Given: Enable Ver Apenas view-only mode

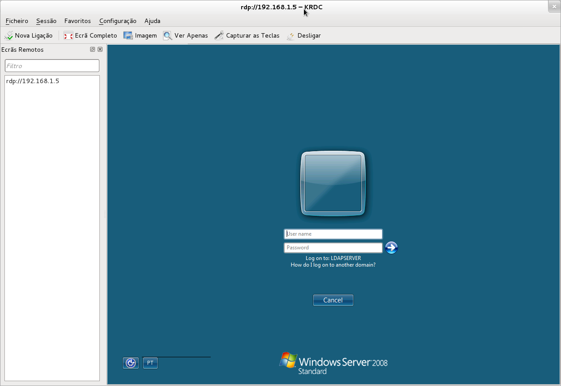Looking at the screenshot, I should coord(168,36).
